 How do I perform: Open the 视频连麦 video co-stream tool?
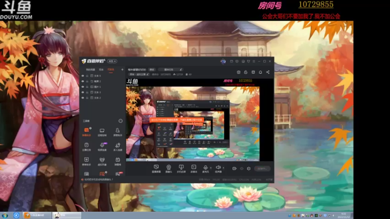(102, 147)
